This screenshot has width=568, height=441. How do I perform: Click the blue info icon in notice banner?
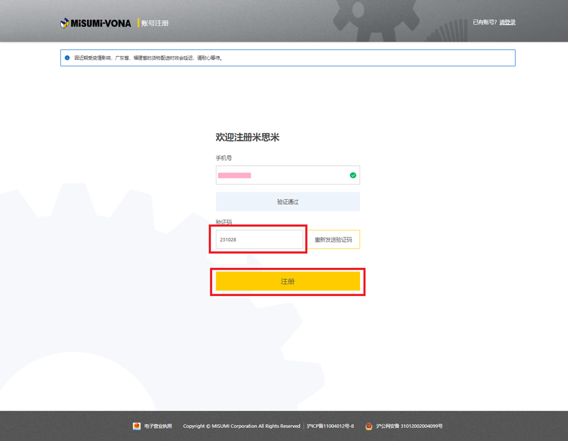click(67, 58)
